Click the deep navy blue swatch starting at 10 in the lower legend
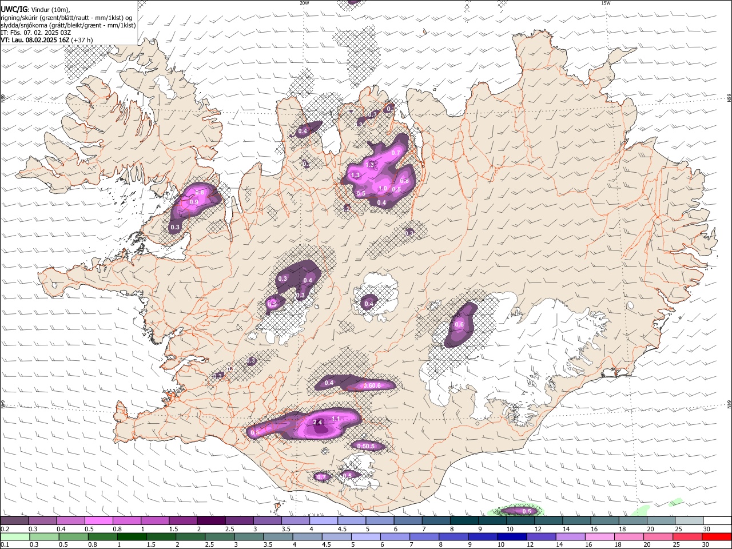Screen dimensions: 732x549 click(511, 537)
